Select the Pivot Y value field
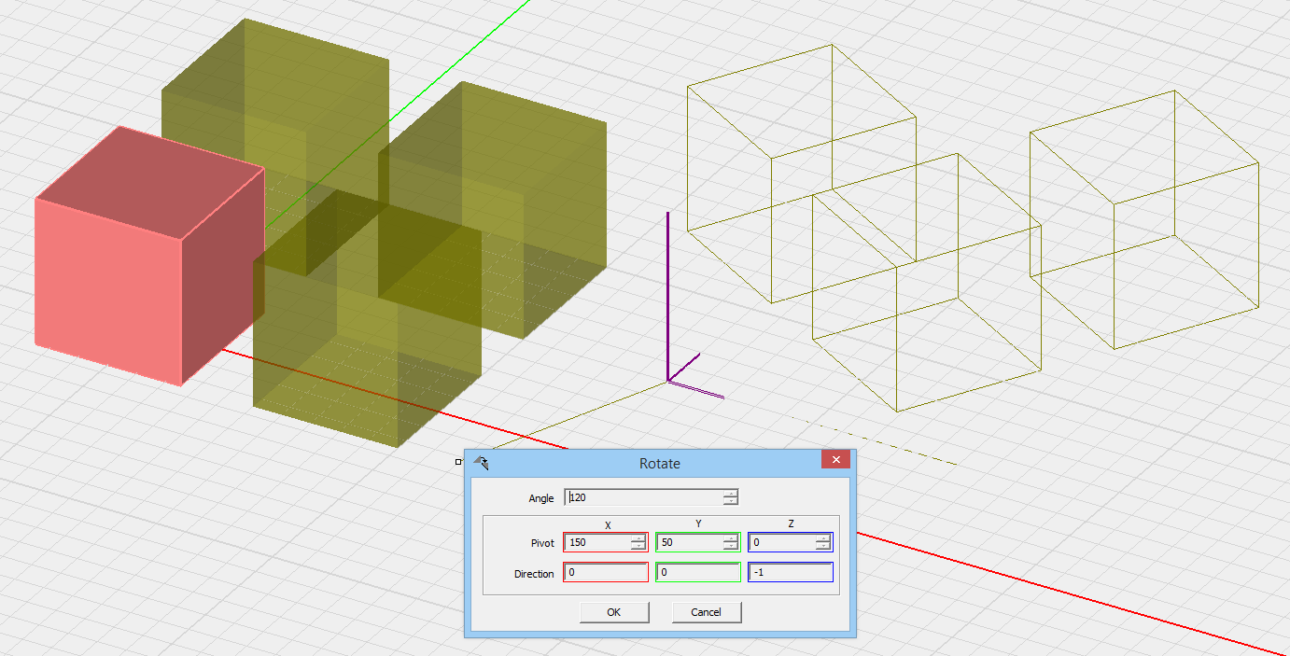The image size is (1290, 656). coord(689,543)
